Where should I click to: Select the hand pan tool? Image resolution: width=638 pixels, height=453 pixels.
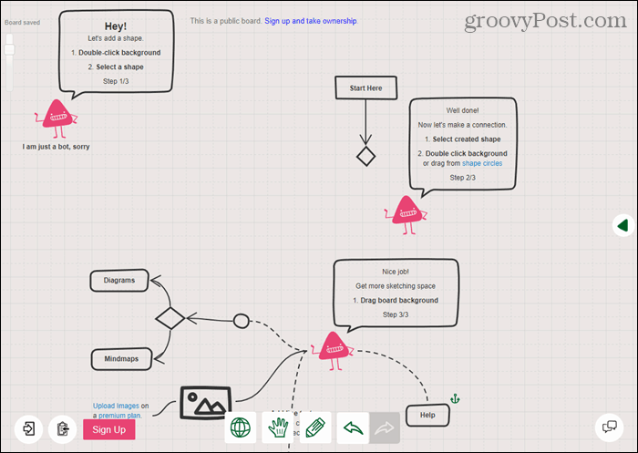278,427
